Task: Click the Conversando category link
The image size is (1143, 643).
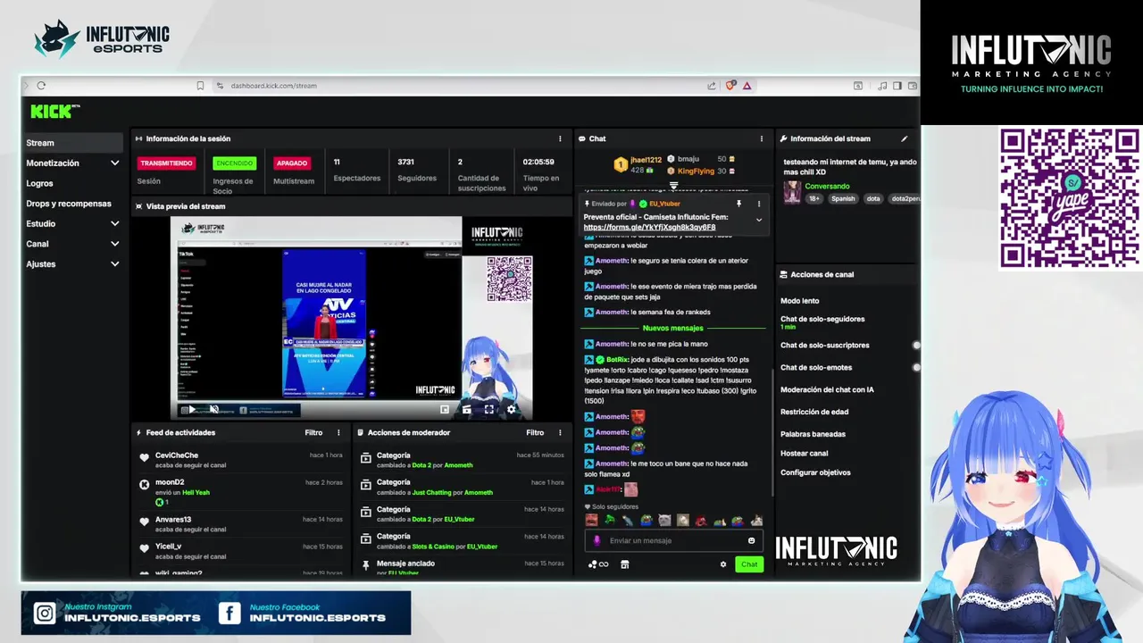Action: (x=828, y=187)
